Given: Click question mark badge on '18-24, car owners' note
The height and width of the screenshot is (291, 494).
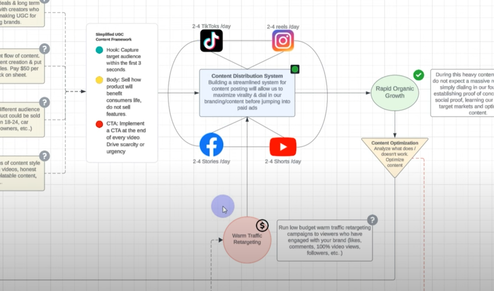Looking at the screenshot, I should (44, 103).
